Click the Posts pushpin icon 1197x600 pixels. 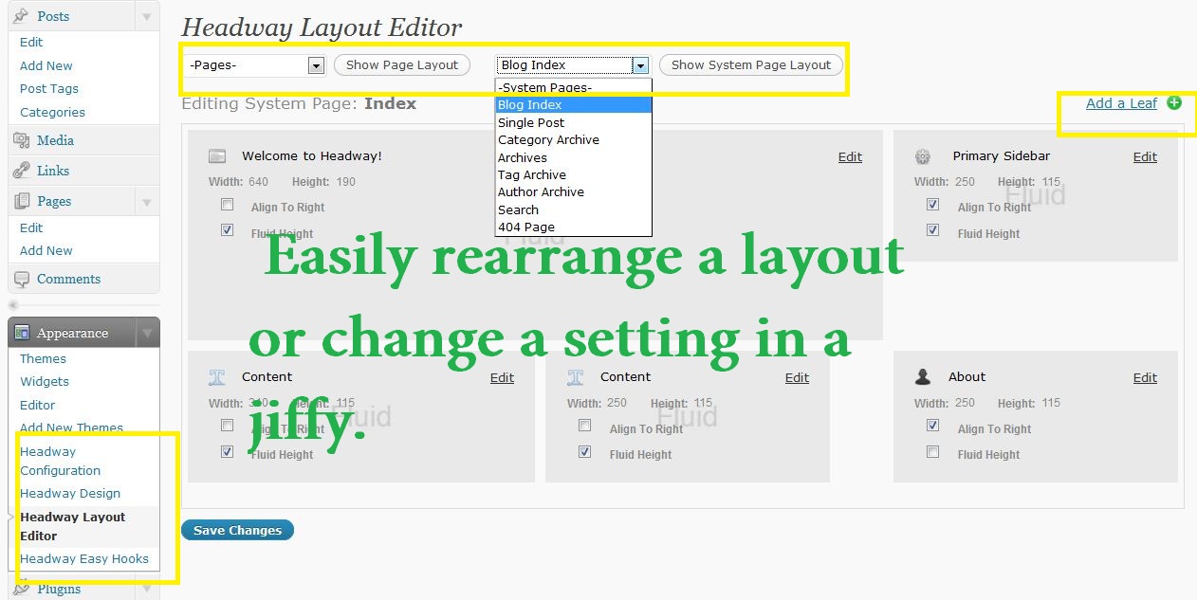[x=21, y=16]
